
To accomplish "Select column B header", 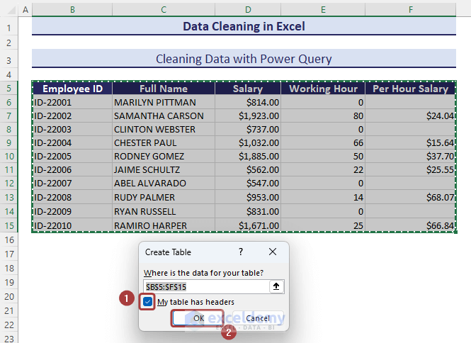I will coord(72,10).
